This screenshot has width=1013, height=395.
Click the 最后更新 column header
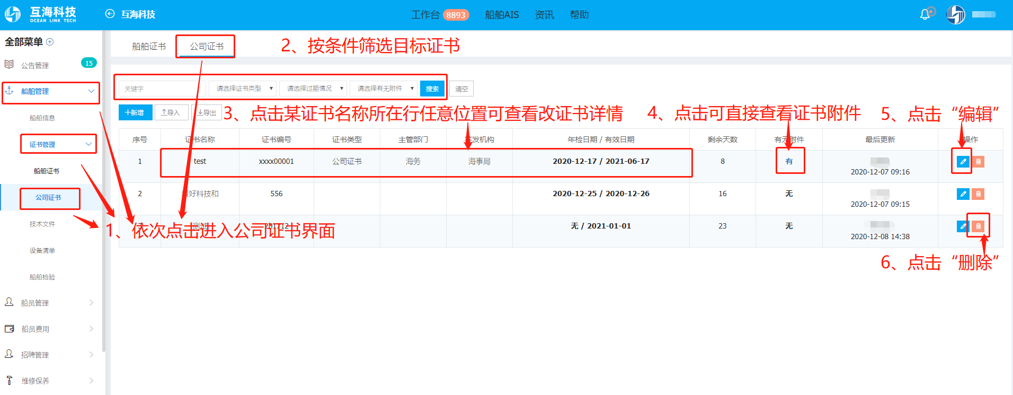coord(880,139)
